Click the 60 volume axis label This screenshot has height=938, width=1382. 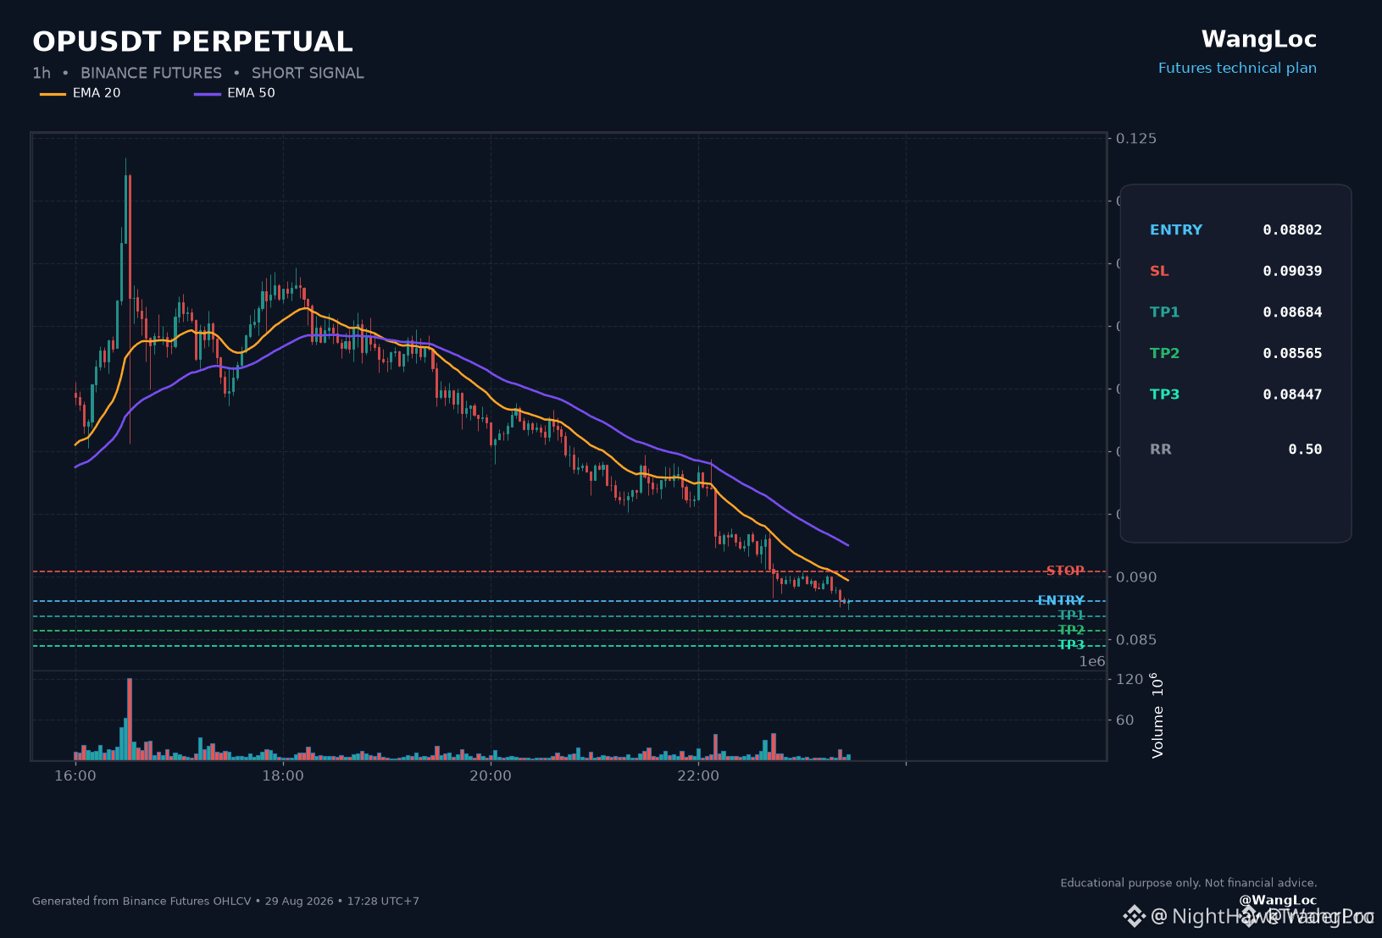[1125, 720]
